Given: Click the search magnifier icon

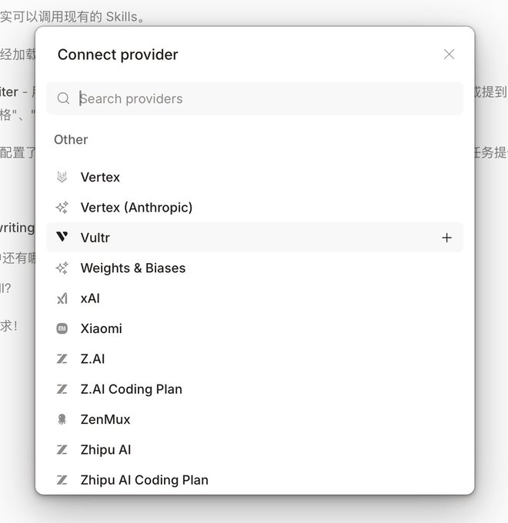Looking at the screenshot, I should (64, 98).
